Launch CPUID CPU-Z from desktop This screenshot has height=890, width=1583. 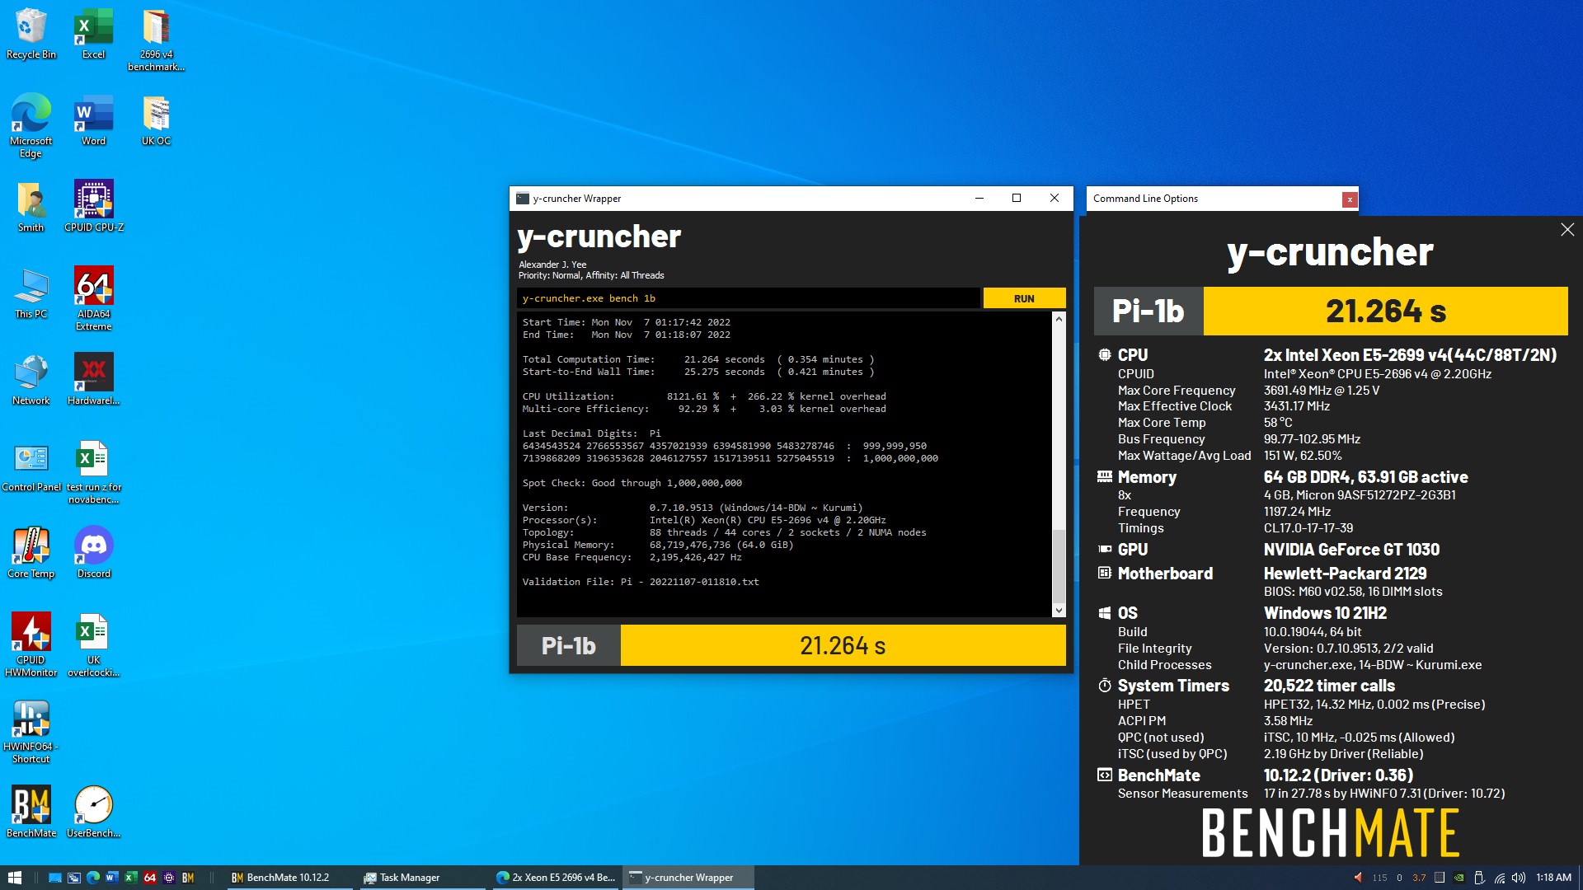tap(94, 207)
